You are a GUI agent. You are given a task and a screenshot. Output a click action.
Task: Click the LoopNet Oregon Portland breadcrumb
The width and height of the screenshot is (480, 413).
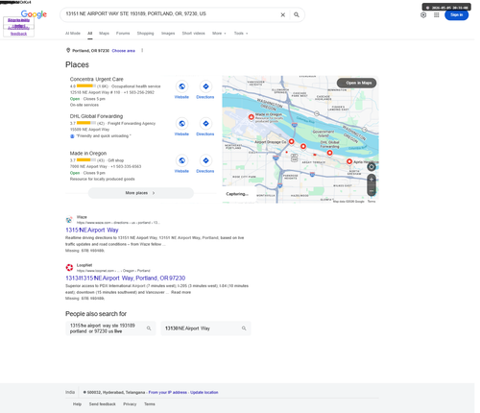[113, 271]
